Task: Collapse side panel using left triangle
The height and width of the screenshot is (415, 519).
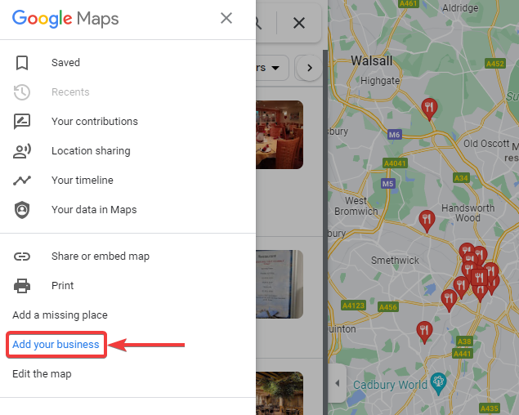Action: pyautogui.click(x=338, y=383)
